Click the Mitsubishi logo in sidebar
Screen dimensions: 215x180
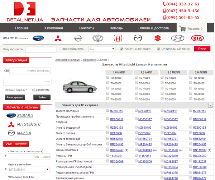point(11,124)
